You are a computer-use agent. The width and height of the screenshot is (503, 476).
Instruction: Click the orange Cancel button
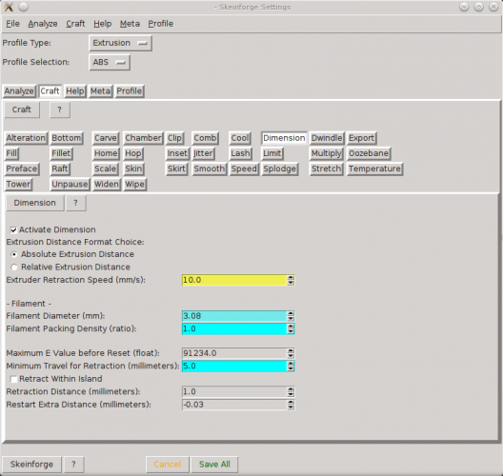tap(168, 465)
